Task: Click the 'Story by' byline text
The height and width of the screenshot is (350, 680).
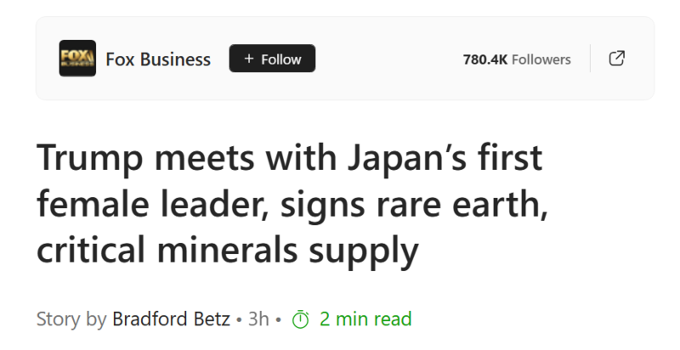Action: 71,319
